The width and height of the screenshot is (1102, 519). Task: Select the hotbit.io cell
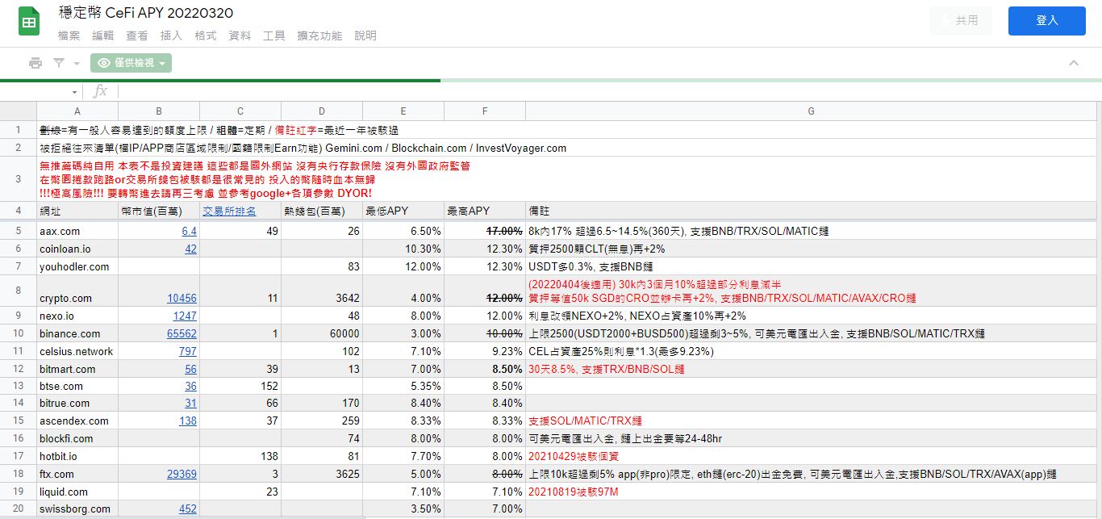click(77, 456)
